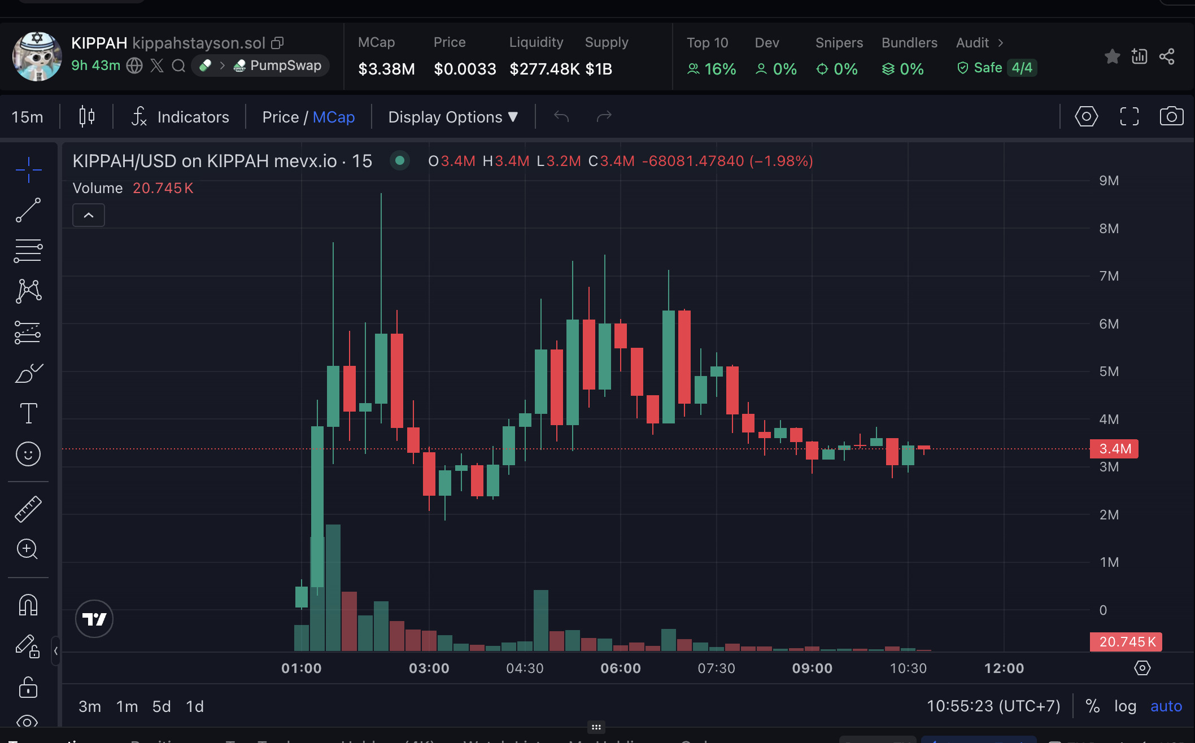Click the Top 10 16% holders stat

click(x=712, y=56)
